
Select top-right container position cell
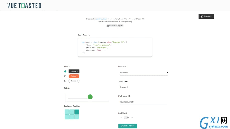pos(77,112)
